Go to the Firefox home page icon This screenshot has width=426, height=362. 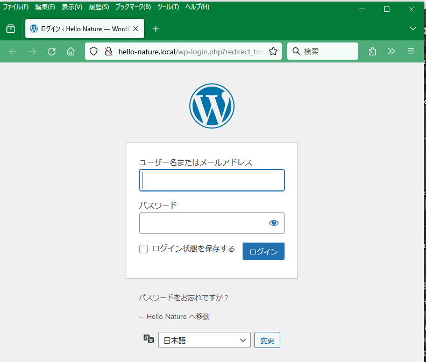[x=70, y=52]
